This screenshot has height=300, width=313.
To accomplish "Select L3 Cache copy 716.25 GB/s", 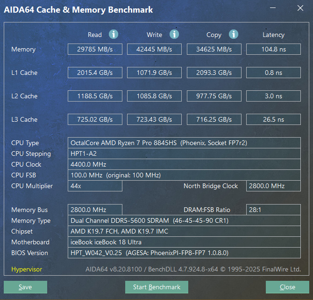I will coord(214,119).
